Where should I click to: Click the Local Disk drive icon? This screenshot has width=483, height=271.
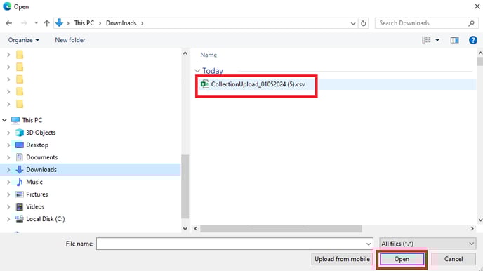[x=20, y=219]
